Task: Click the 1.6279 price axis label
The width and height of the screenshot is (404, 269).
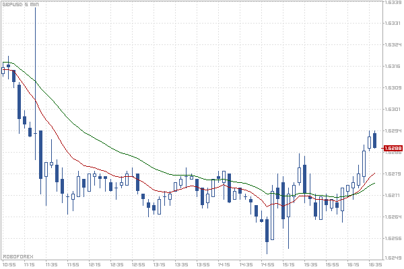Action: pyautogui.click(x=393, y=174)
